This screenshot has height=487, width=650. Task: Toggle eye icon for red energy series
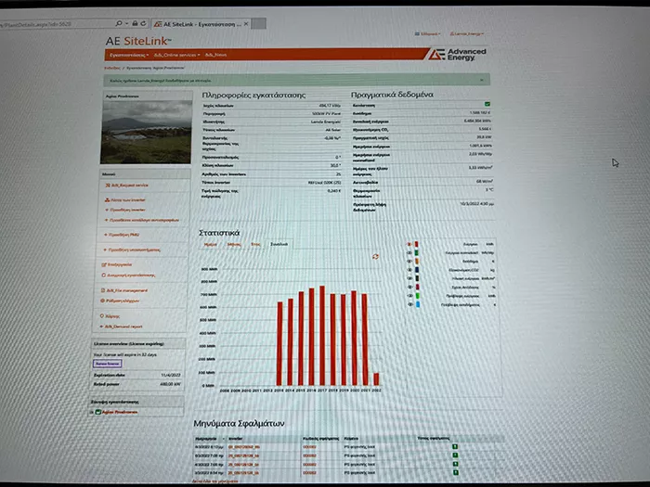(409, 245)
